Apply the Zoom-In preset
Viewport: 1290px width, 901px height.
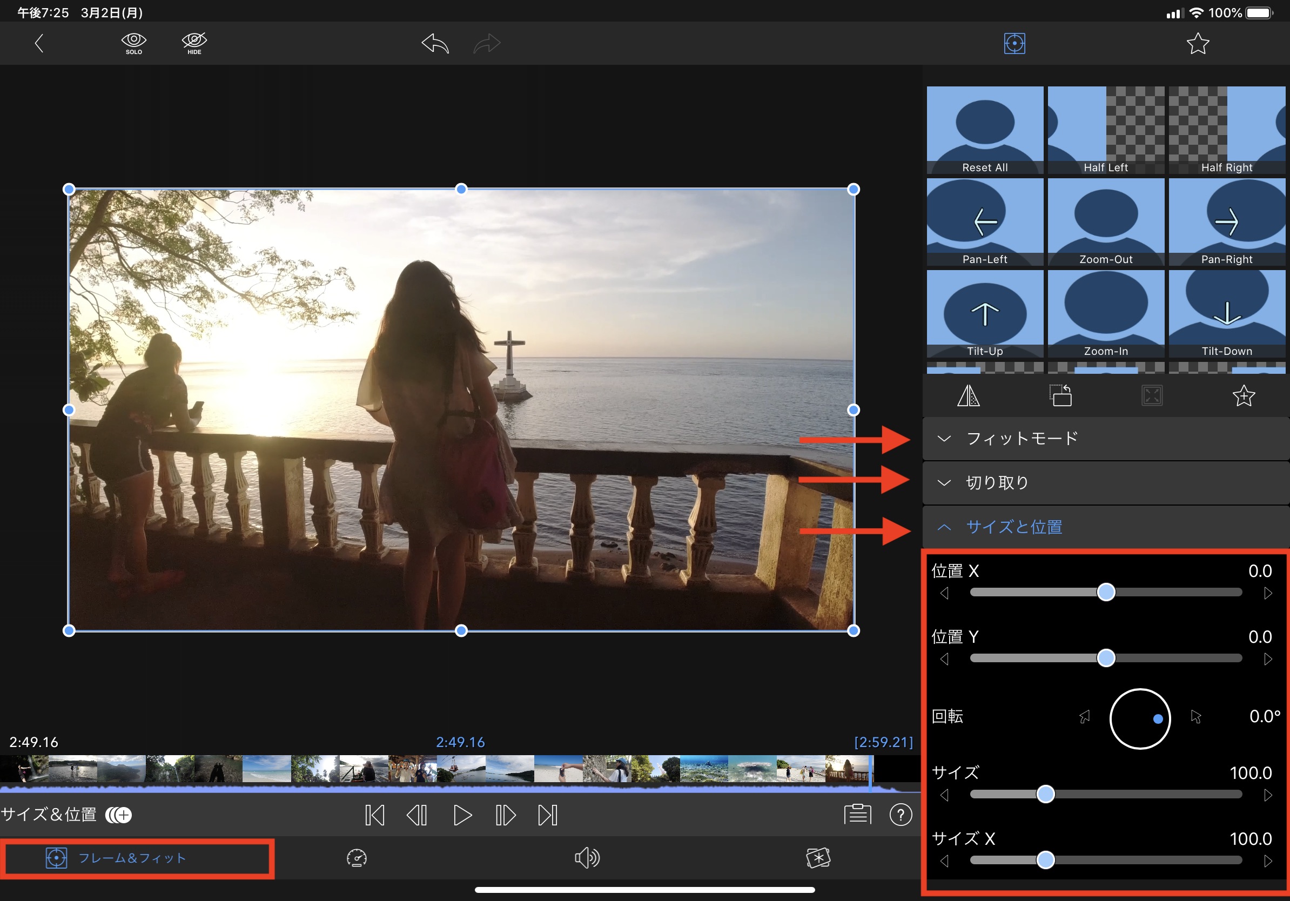coord(1106,313)
